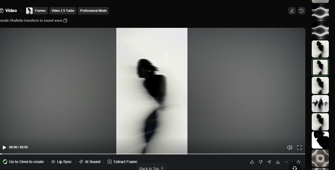The image size is (335, 170).
Task: Open the AI Sound feature
Action: tap(90, 162)
